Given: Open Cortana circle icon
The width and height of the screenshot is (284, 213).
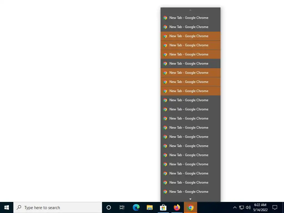Looking at the screenshot, I should click(109, 207).
